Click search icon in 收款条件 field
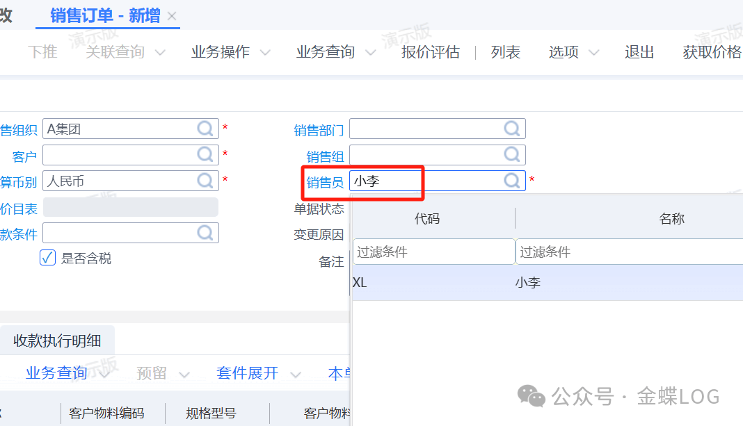Viewport: 743px width, 426px height. coord(205,233)
